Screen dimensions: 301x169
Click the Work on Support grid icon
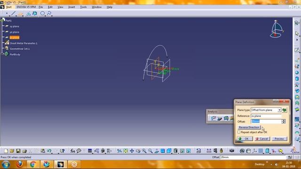click(261, 151)
